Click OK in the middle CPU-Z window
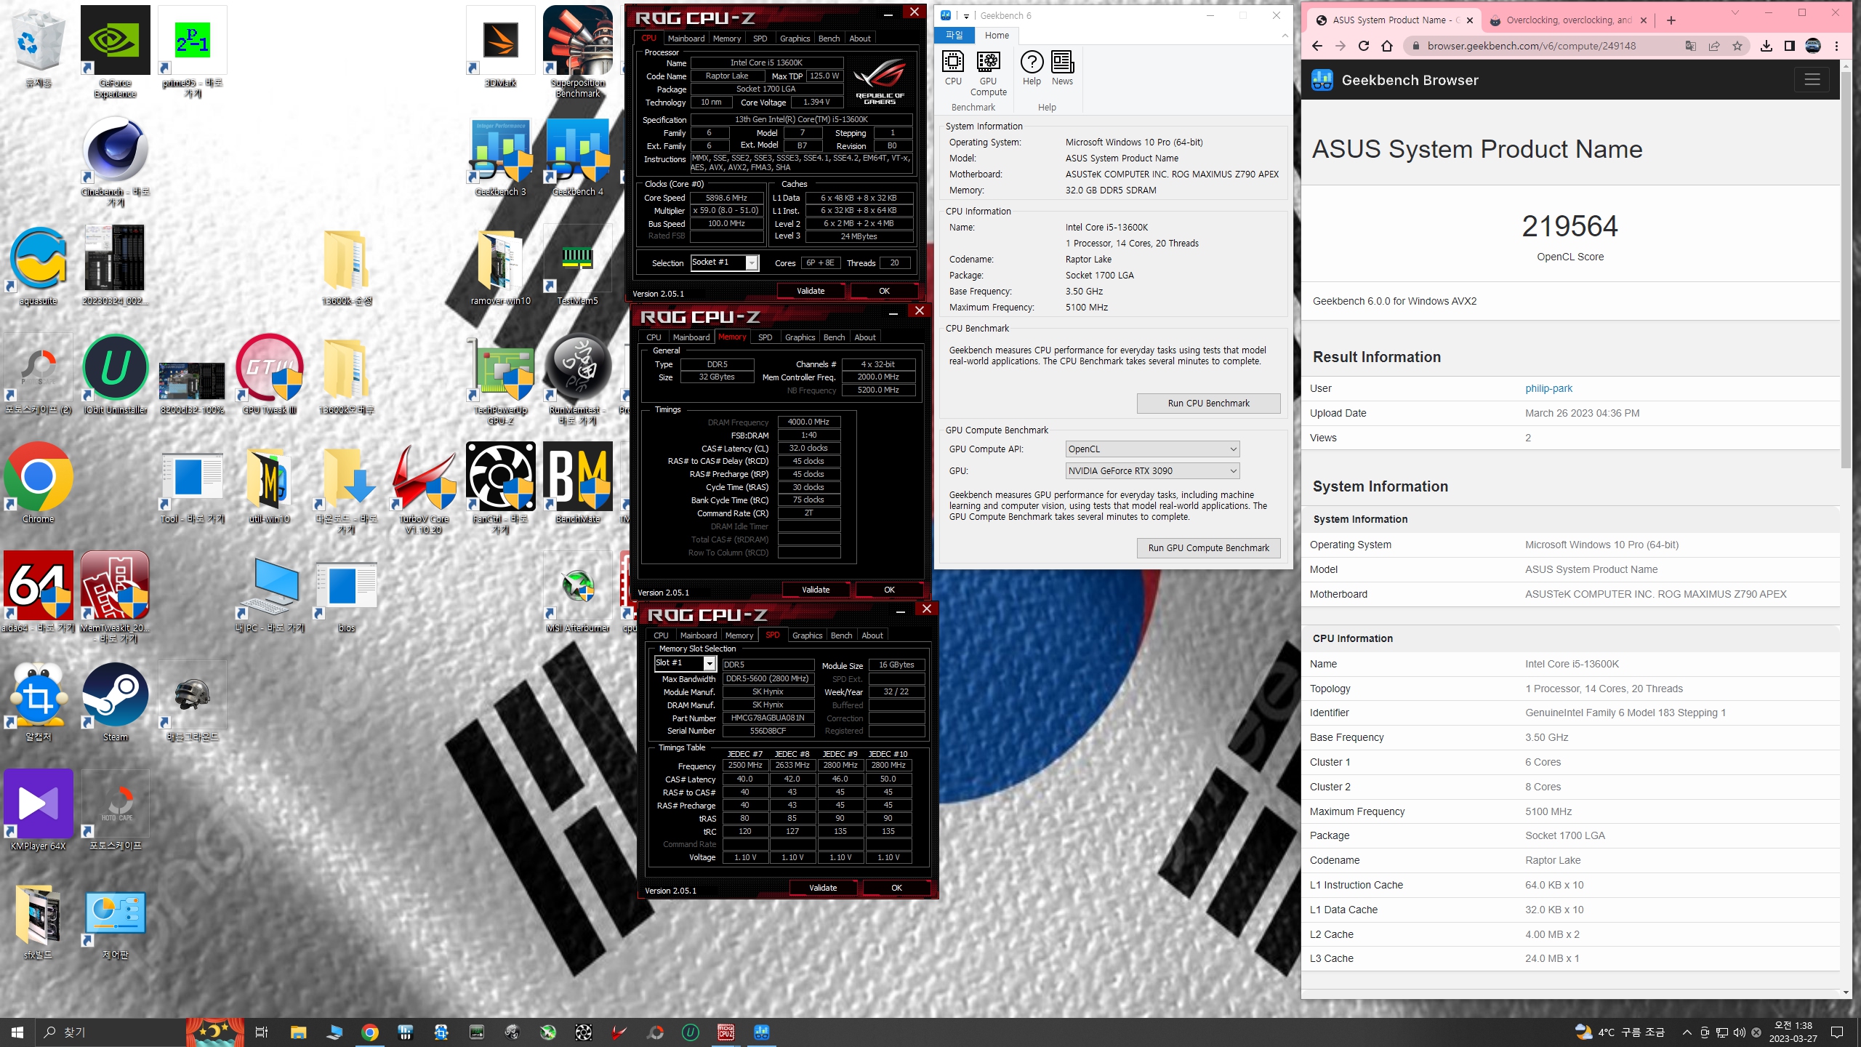Image resolution: width=1861 pixels, height=1047 pixels. (x=889, y=590)
